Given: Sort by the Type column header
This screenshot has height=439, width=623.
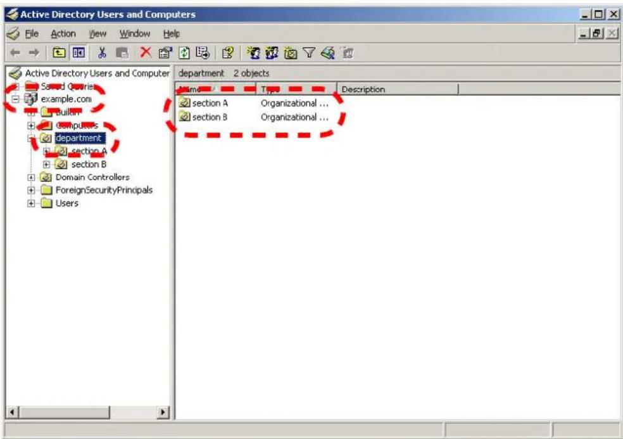Looking at the screenshot, I should point(296,89).
